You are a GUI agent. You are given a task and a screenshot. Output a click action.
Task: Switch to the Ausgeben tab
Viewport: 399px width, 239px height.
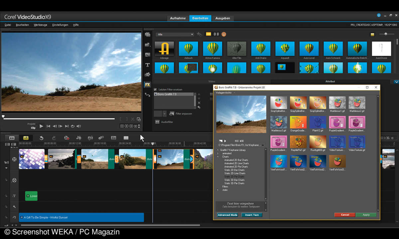pyautogui.click(x=222, y=18)
